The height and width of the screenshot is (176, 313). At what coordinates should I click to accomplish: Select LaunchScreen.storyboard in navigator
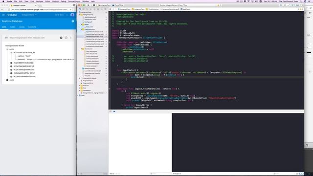point(92,71)
